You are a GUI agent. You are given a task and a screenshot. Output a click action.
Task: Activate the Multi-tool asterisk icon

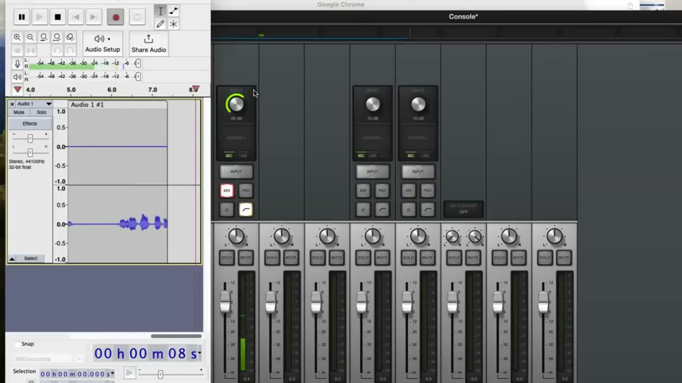click(x=174, y=24)
